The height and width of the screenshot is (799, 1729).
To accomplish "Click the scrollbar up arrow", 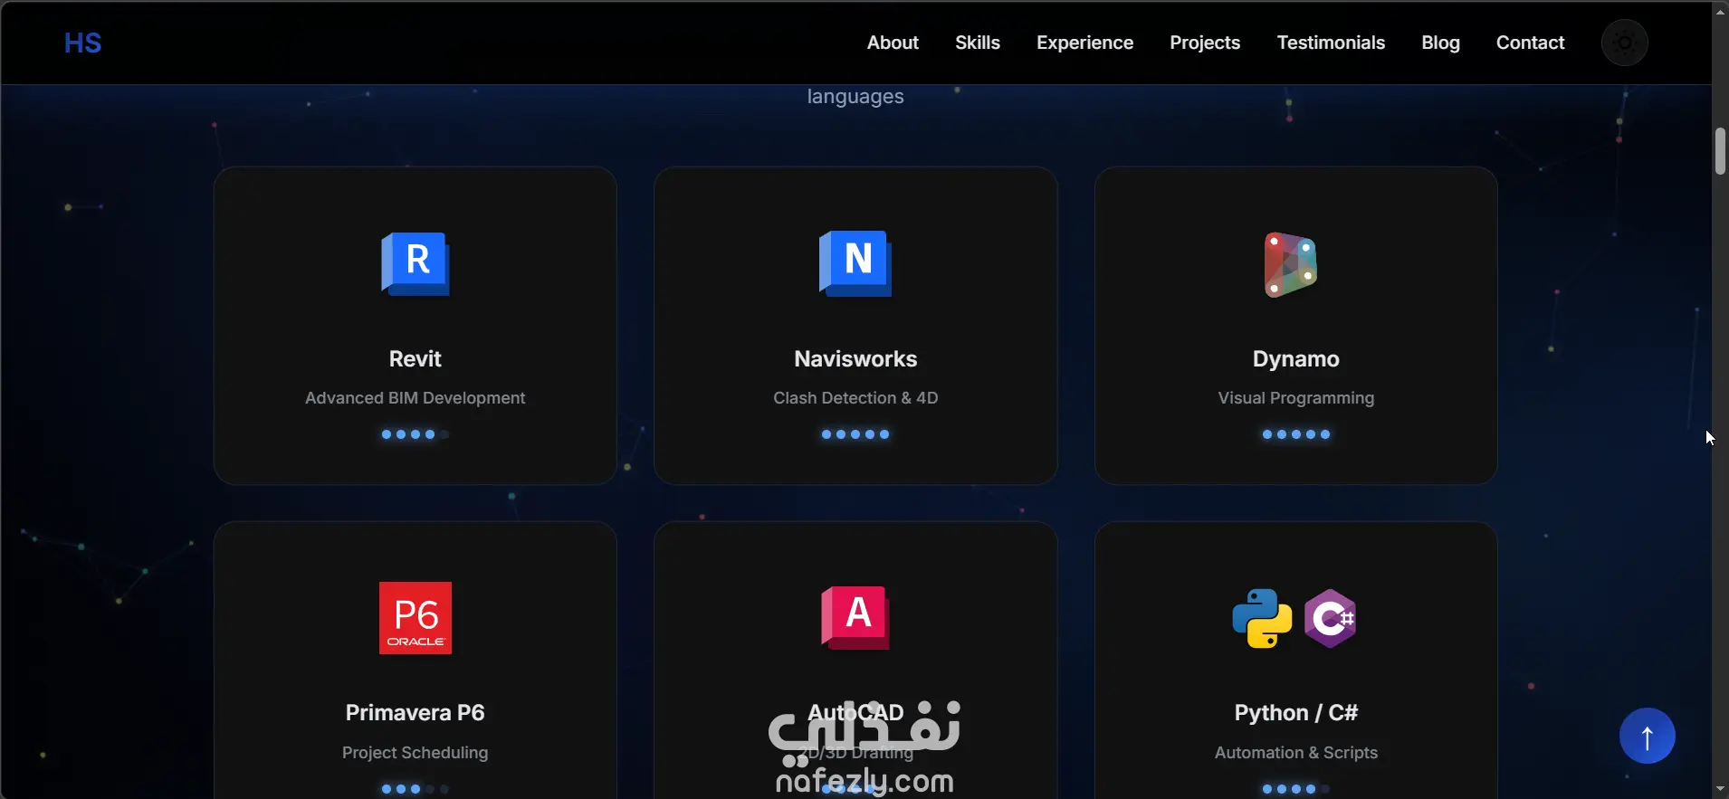I will tap(1720, 11).
